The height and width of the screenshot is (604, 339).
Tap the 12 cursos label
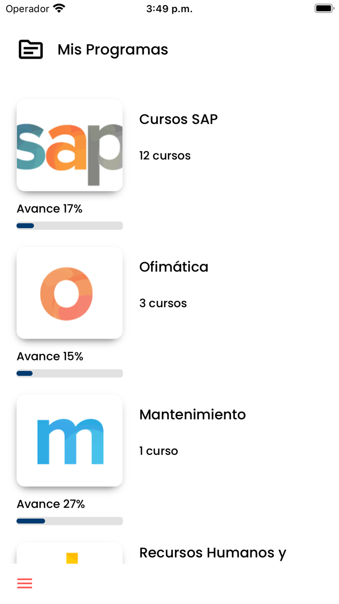(165, 155)
